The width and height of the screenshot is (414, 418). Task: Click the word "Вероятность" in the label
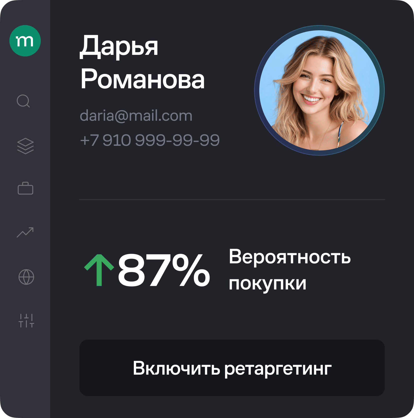[290, 257]
